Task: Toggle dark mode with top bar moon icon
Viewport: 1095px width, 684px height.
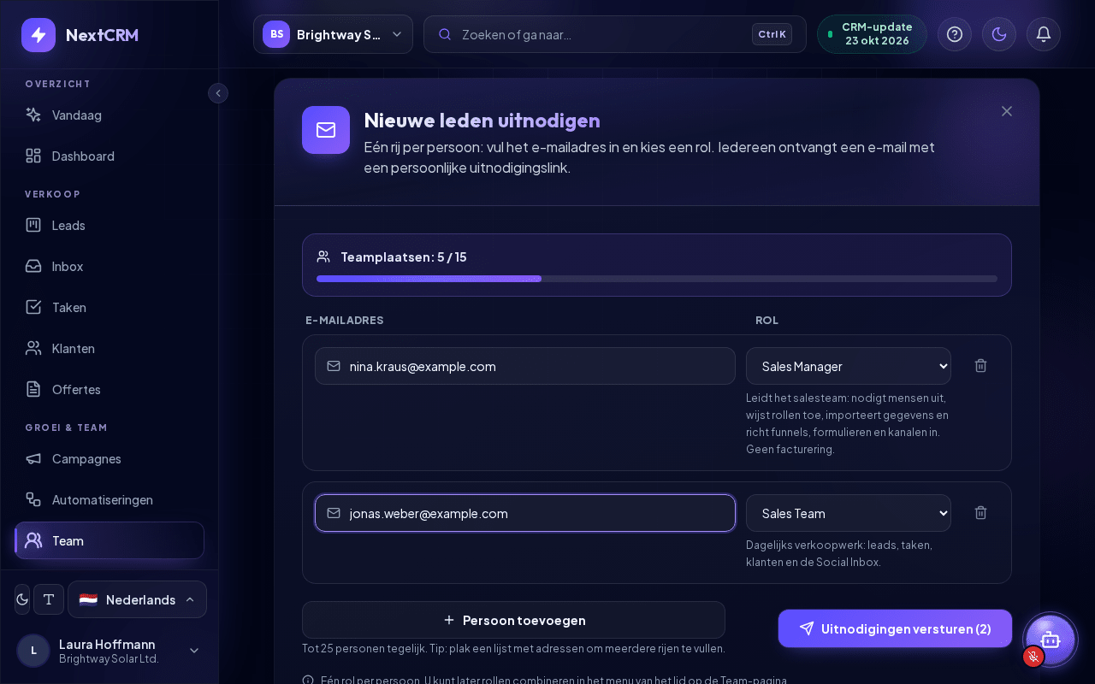Action: [x=999, y=34]
